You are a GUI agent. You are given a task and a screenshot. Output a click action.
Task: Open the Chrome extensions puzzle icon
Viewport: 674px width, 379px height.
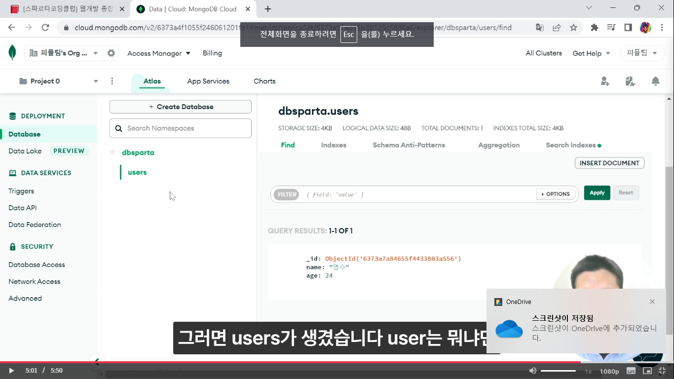coord(595,28)
